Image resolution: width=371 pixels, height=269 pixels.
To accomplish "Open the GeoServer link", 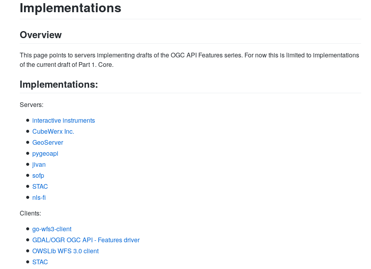I will (x=48, y=143).
